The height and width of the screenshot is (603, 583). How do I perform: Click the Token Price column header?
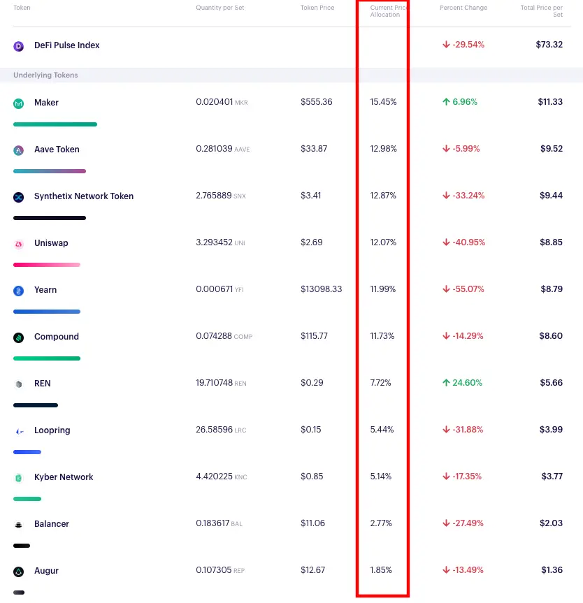[x=317, y=7]
